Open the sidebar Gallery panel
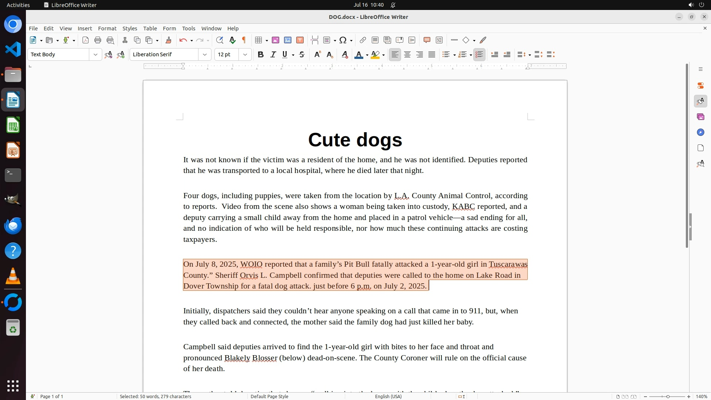Image resolution: width=711 pixels, height=400 pixels. point(700,117)
